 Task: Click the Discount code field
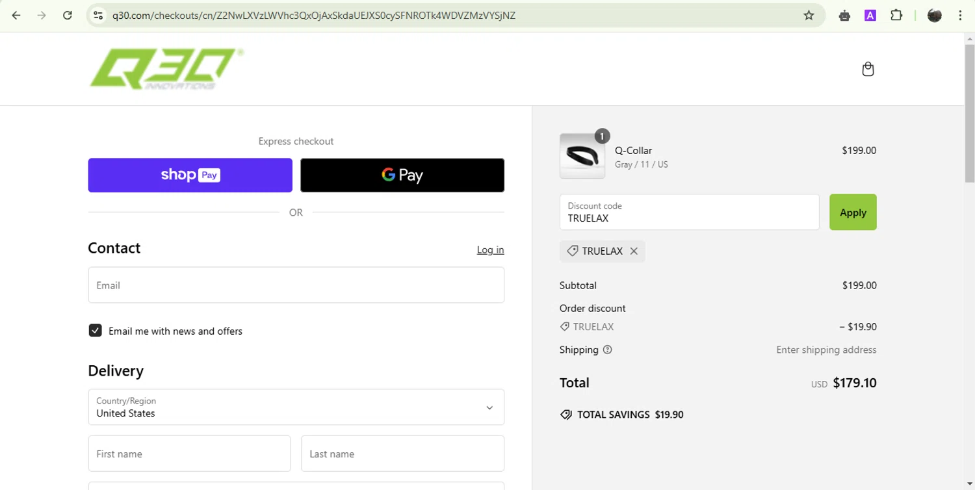[x=689, y=212]
